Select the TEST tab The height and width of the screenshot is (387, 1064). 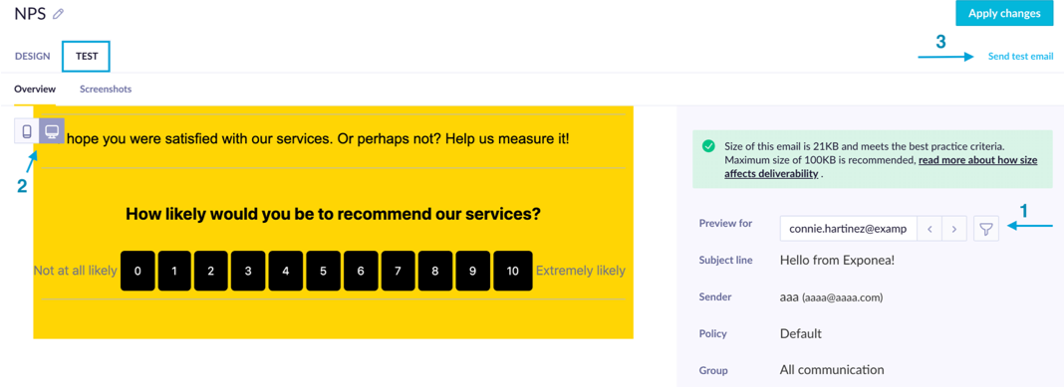[x=87, y=57]
